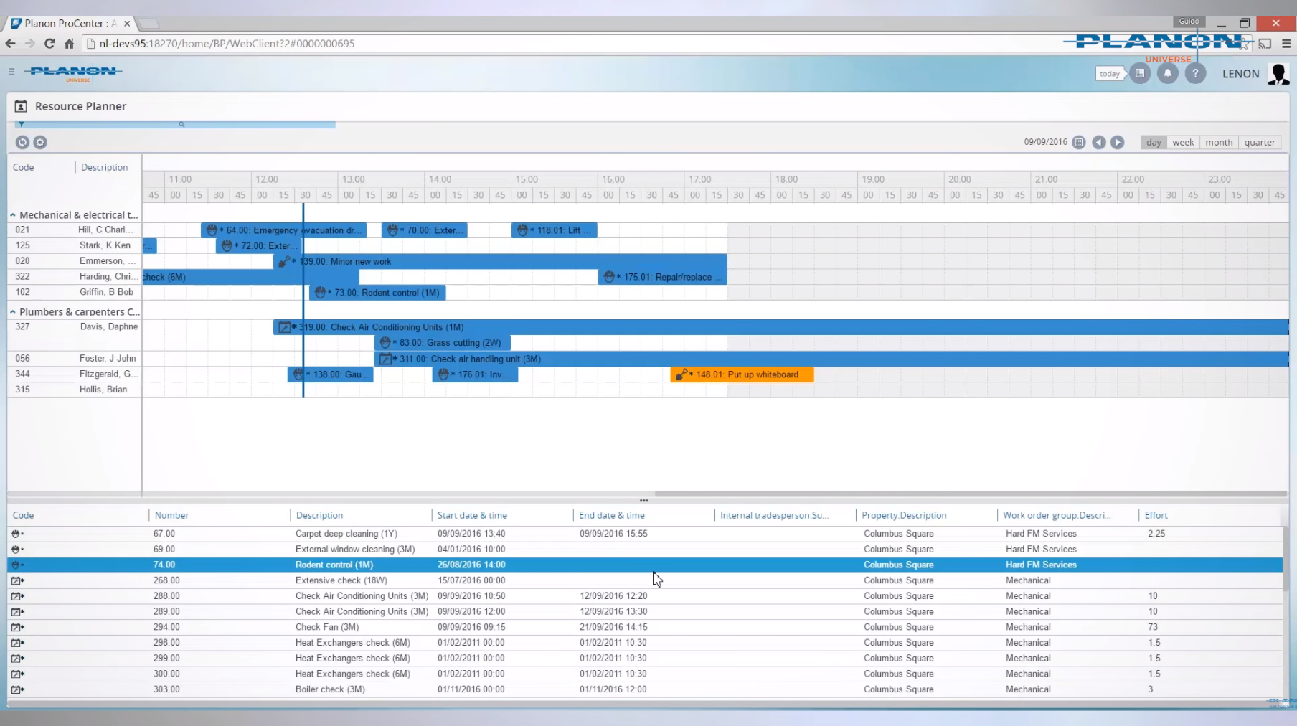Click the splitter handle dots between panels
Screen dimensions: 1297x726
[644, 501]
